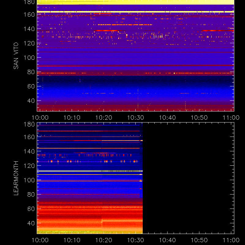This screenshot has height=245, width=245.
Task: Pick the 40 frequency label on Learmonth plot
Action: click(31, 223)
